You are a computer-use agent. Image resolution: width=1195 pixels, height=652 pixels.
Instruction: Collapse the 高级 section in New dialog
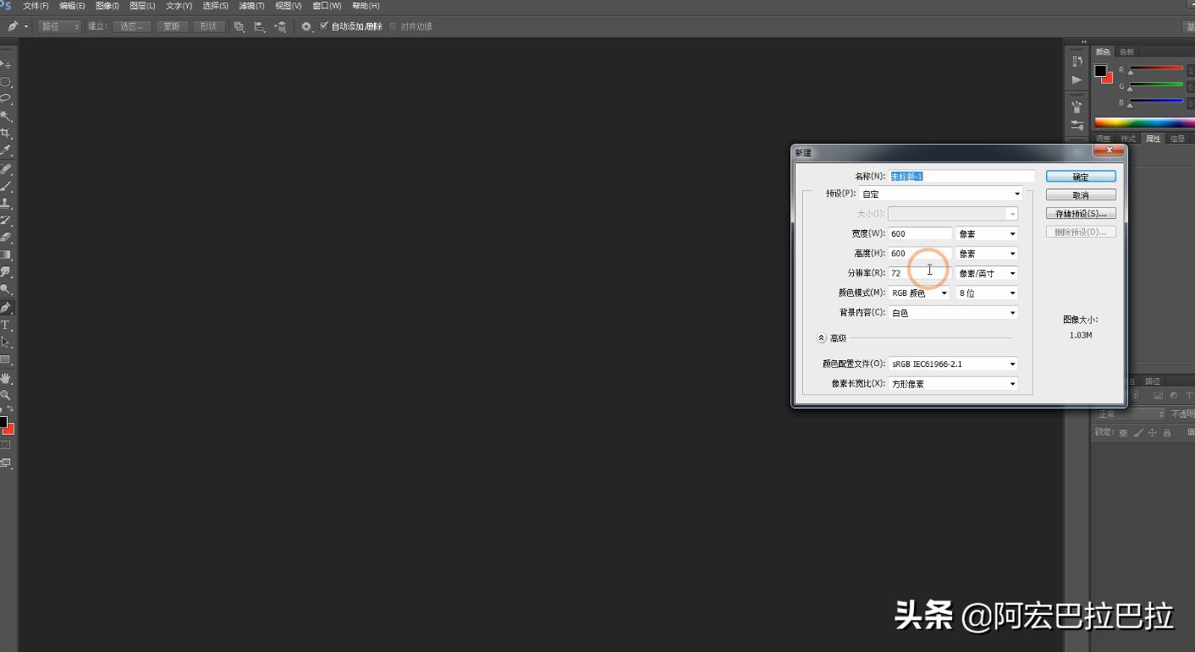[x=821, y=337]
